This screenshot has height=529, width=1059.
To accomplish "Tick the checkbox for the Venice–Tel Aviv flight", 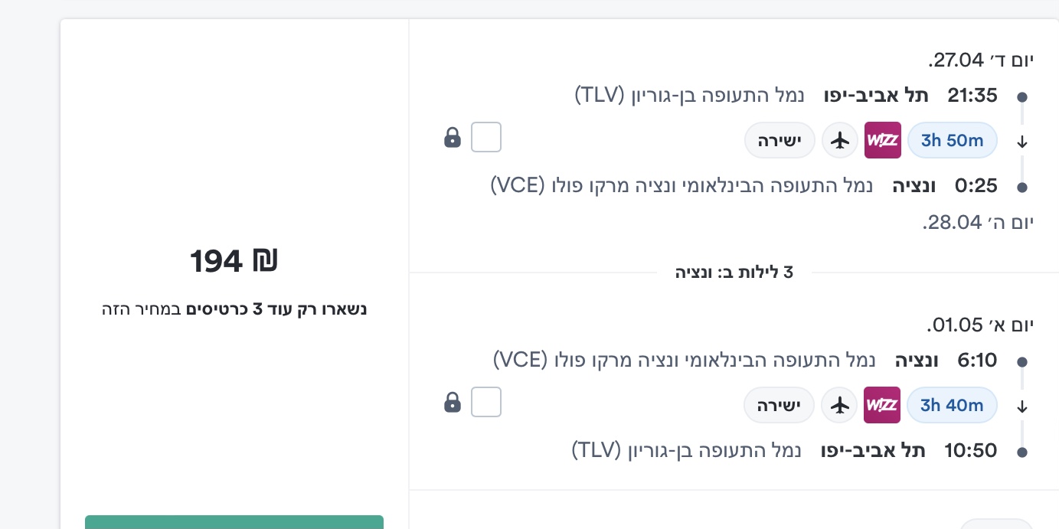I will (x=485, y=402).
